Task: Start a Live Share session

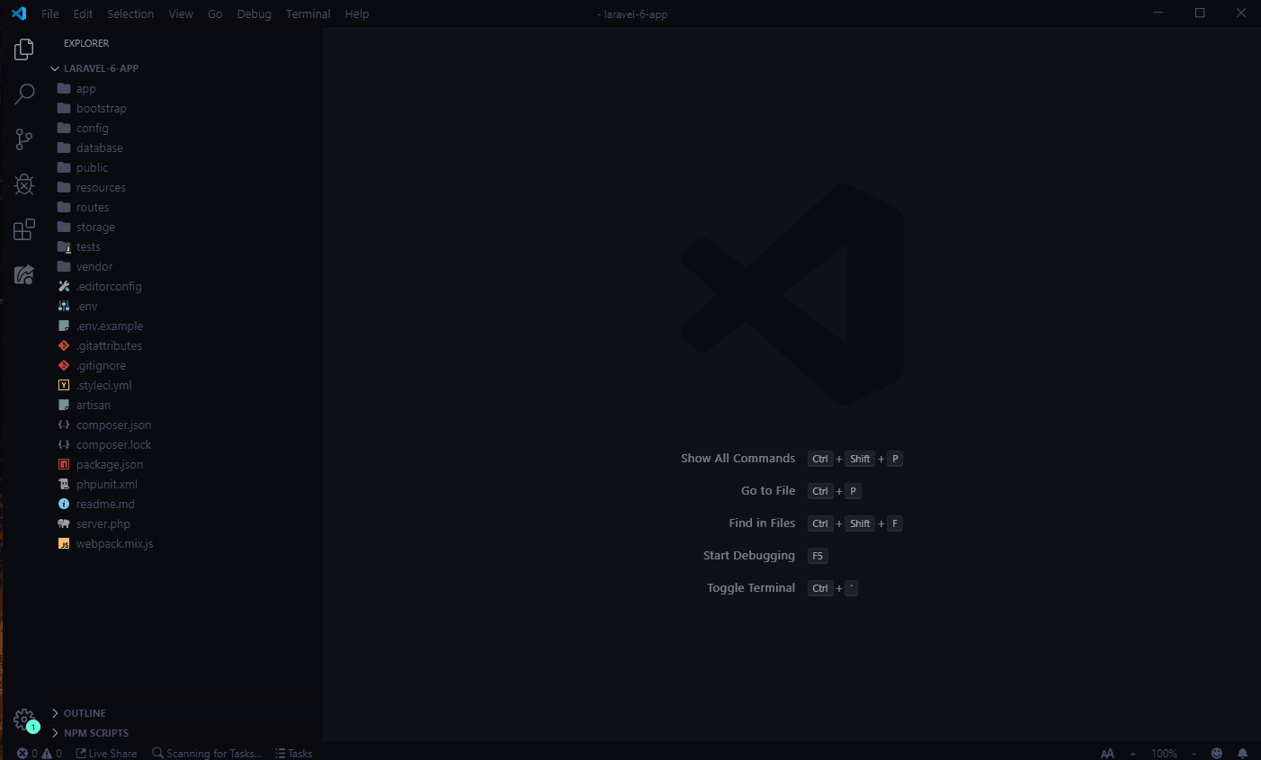Action: [x=106, y=753]
